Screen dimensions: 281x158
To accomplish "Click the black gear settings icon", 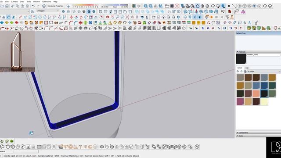I will (x=172, y=6).
